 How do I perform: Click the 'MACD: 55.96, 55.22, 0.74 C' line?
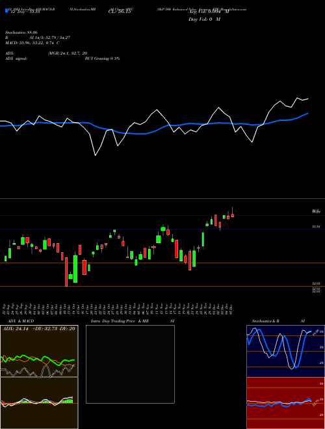[32, 43]
